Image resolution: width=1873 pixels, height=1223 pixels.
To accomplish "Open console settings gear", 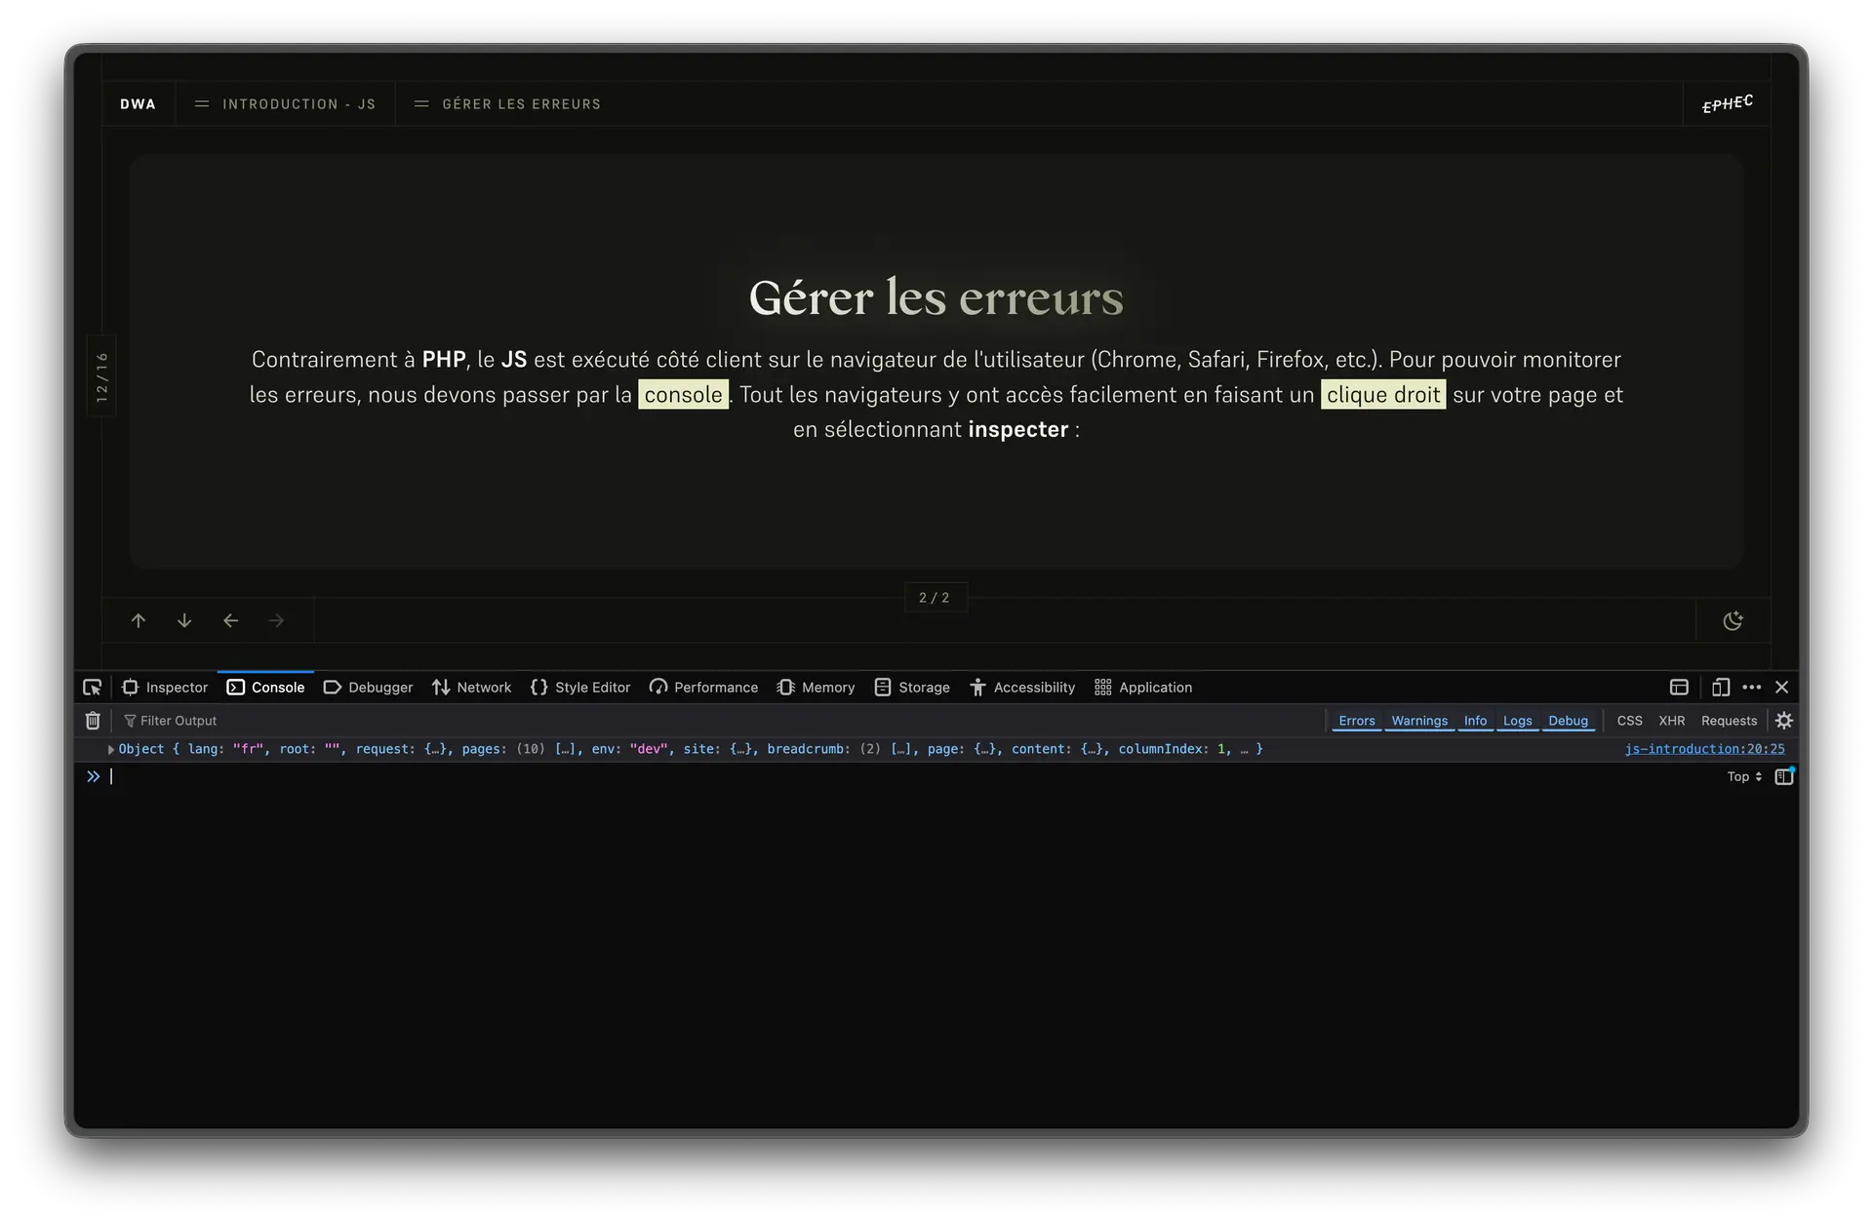I will (x=1783, y=721).
